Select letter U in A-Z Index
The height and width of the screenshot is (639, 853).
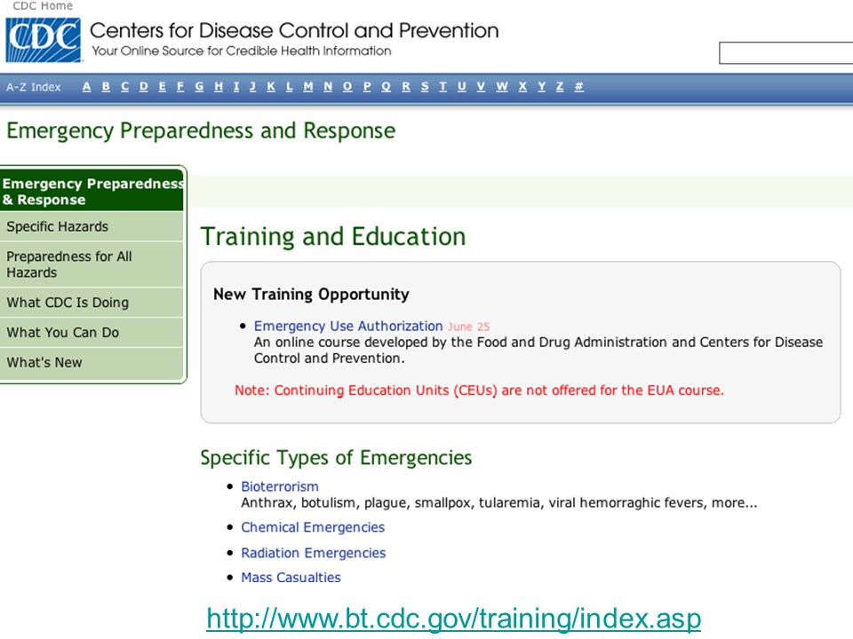click(462, 86)
